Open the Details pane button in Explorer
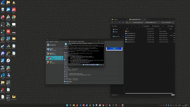Image resolution: width=190 pixels, height=107 pixels. click(x=170, y=26)
